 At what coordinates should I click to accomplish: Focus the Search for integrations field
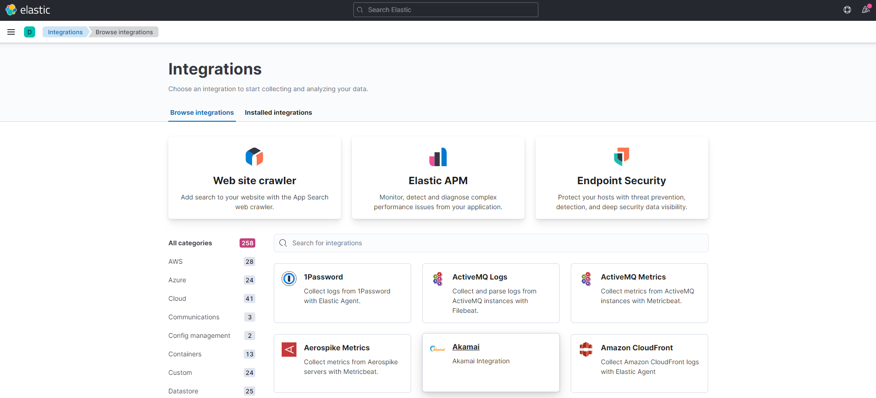point(491,243)
